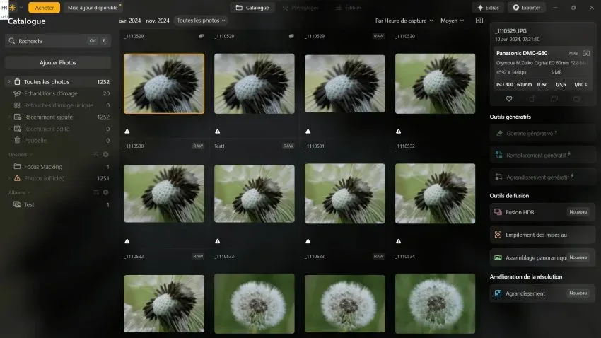This screenshot has height=338, width=601.
Task: Click the camera icon beside Panasonic DMC-G80
Action: point(586,53)
